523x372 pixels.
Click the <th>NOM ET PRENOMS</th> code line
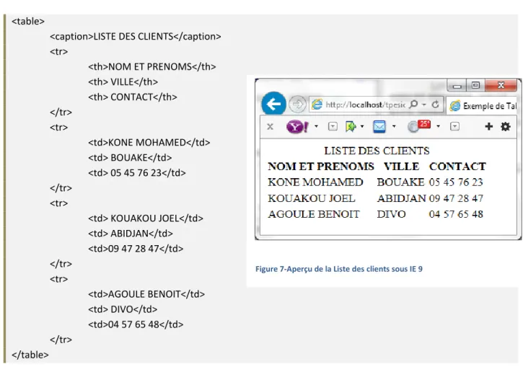click(152, 66)
